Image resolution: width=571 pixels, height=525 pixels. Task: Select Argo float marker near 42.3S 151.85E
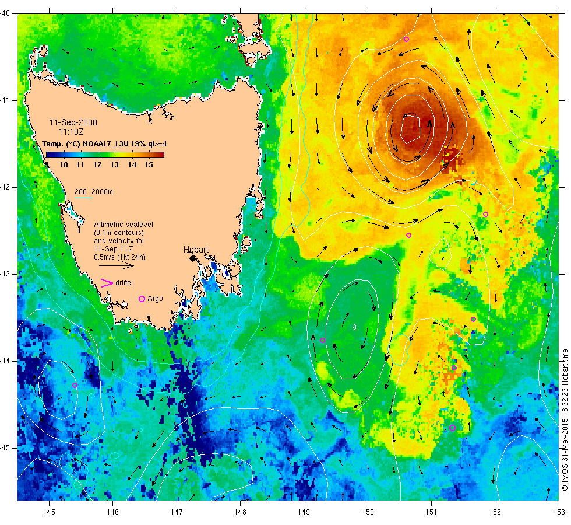click(485, 215)
